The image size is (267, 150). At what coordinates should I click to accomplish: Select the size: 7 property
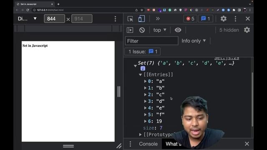tap(153, 128)
